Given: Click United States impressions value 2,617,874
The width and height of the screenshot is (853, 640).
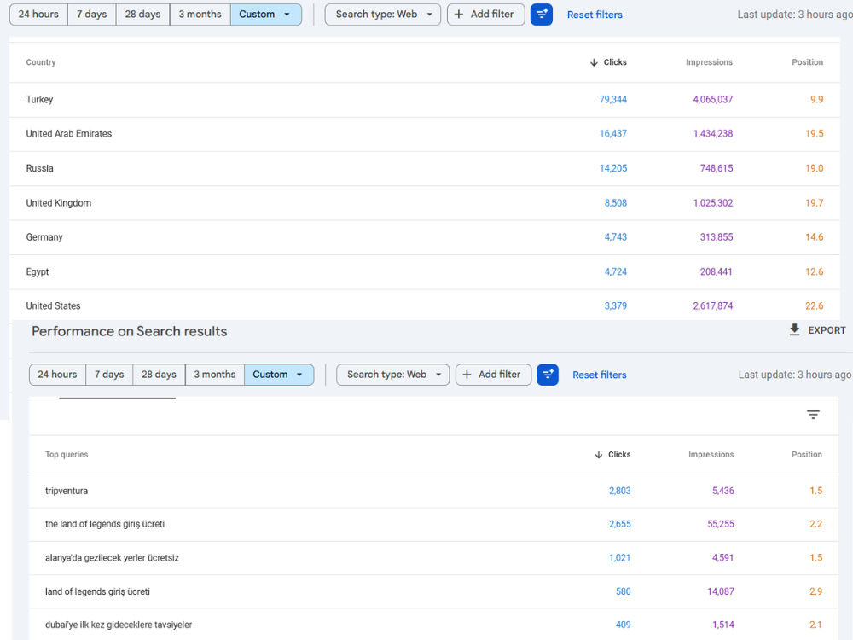Looking at the screenshot, I should coord(712,305).
